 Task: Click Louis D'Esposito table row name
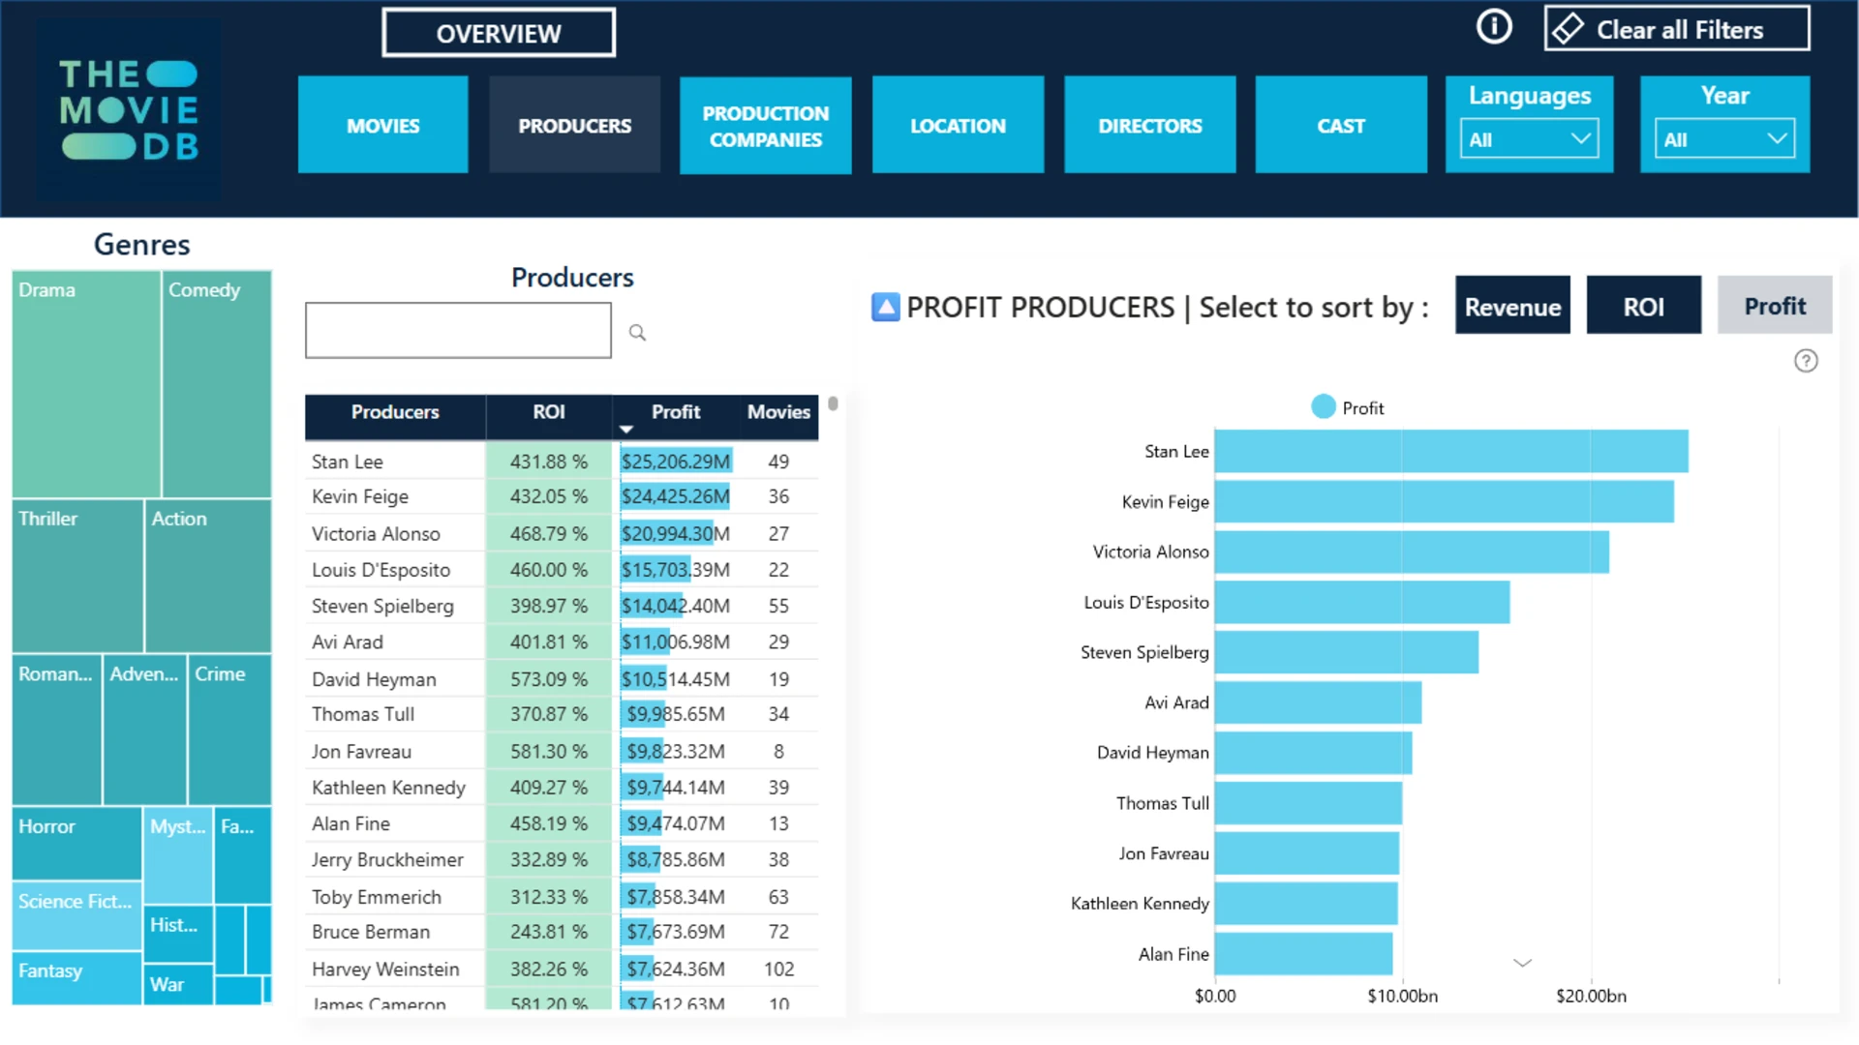pyautogui.click(x=381, y=570)
